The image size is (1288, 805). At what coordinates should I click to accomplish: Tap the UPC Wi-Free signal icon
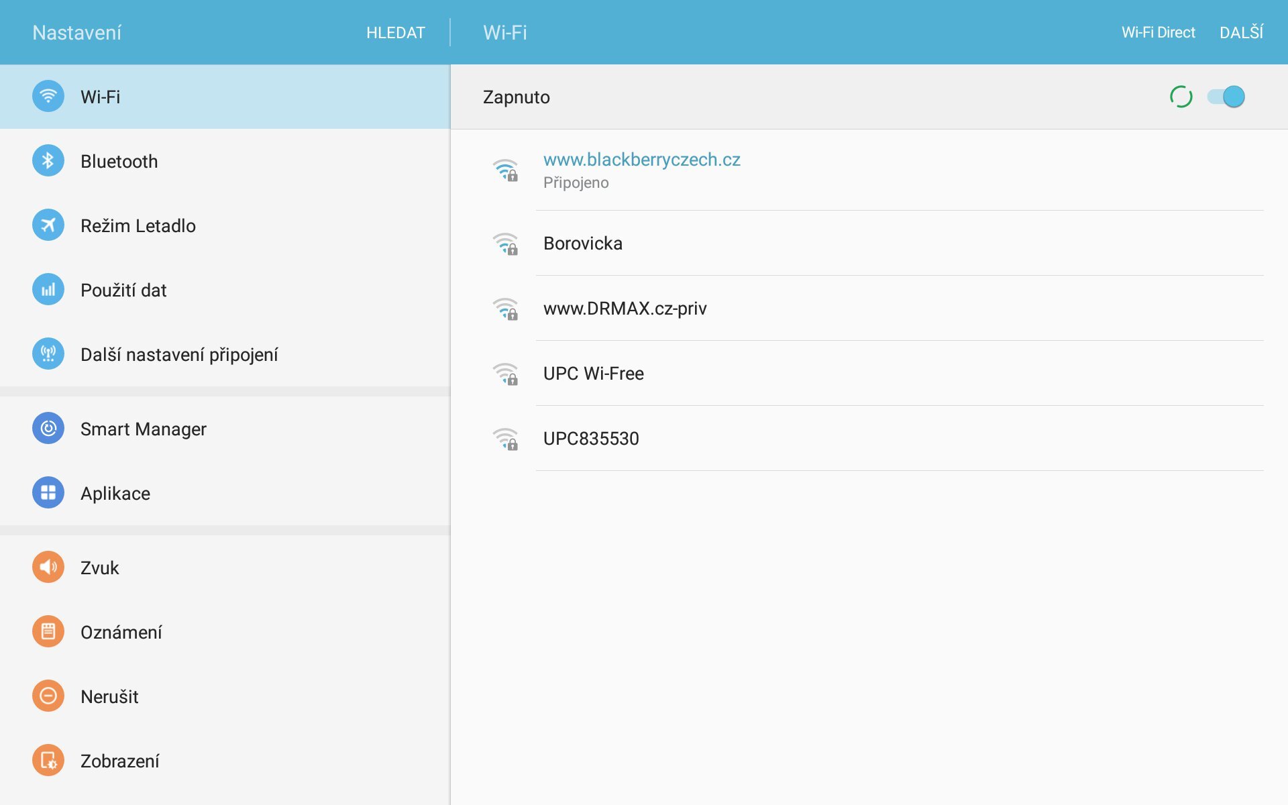coord(506,374)
